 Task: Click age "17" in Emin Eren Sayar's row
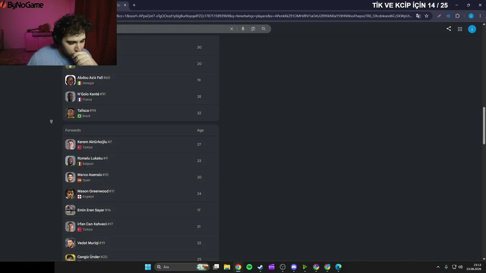pos(199,210)
